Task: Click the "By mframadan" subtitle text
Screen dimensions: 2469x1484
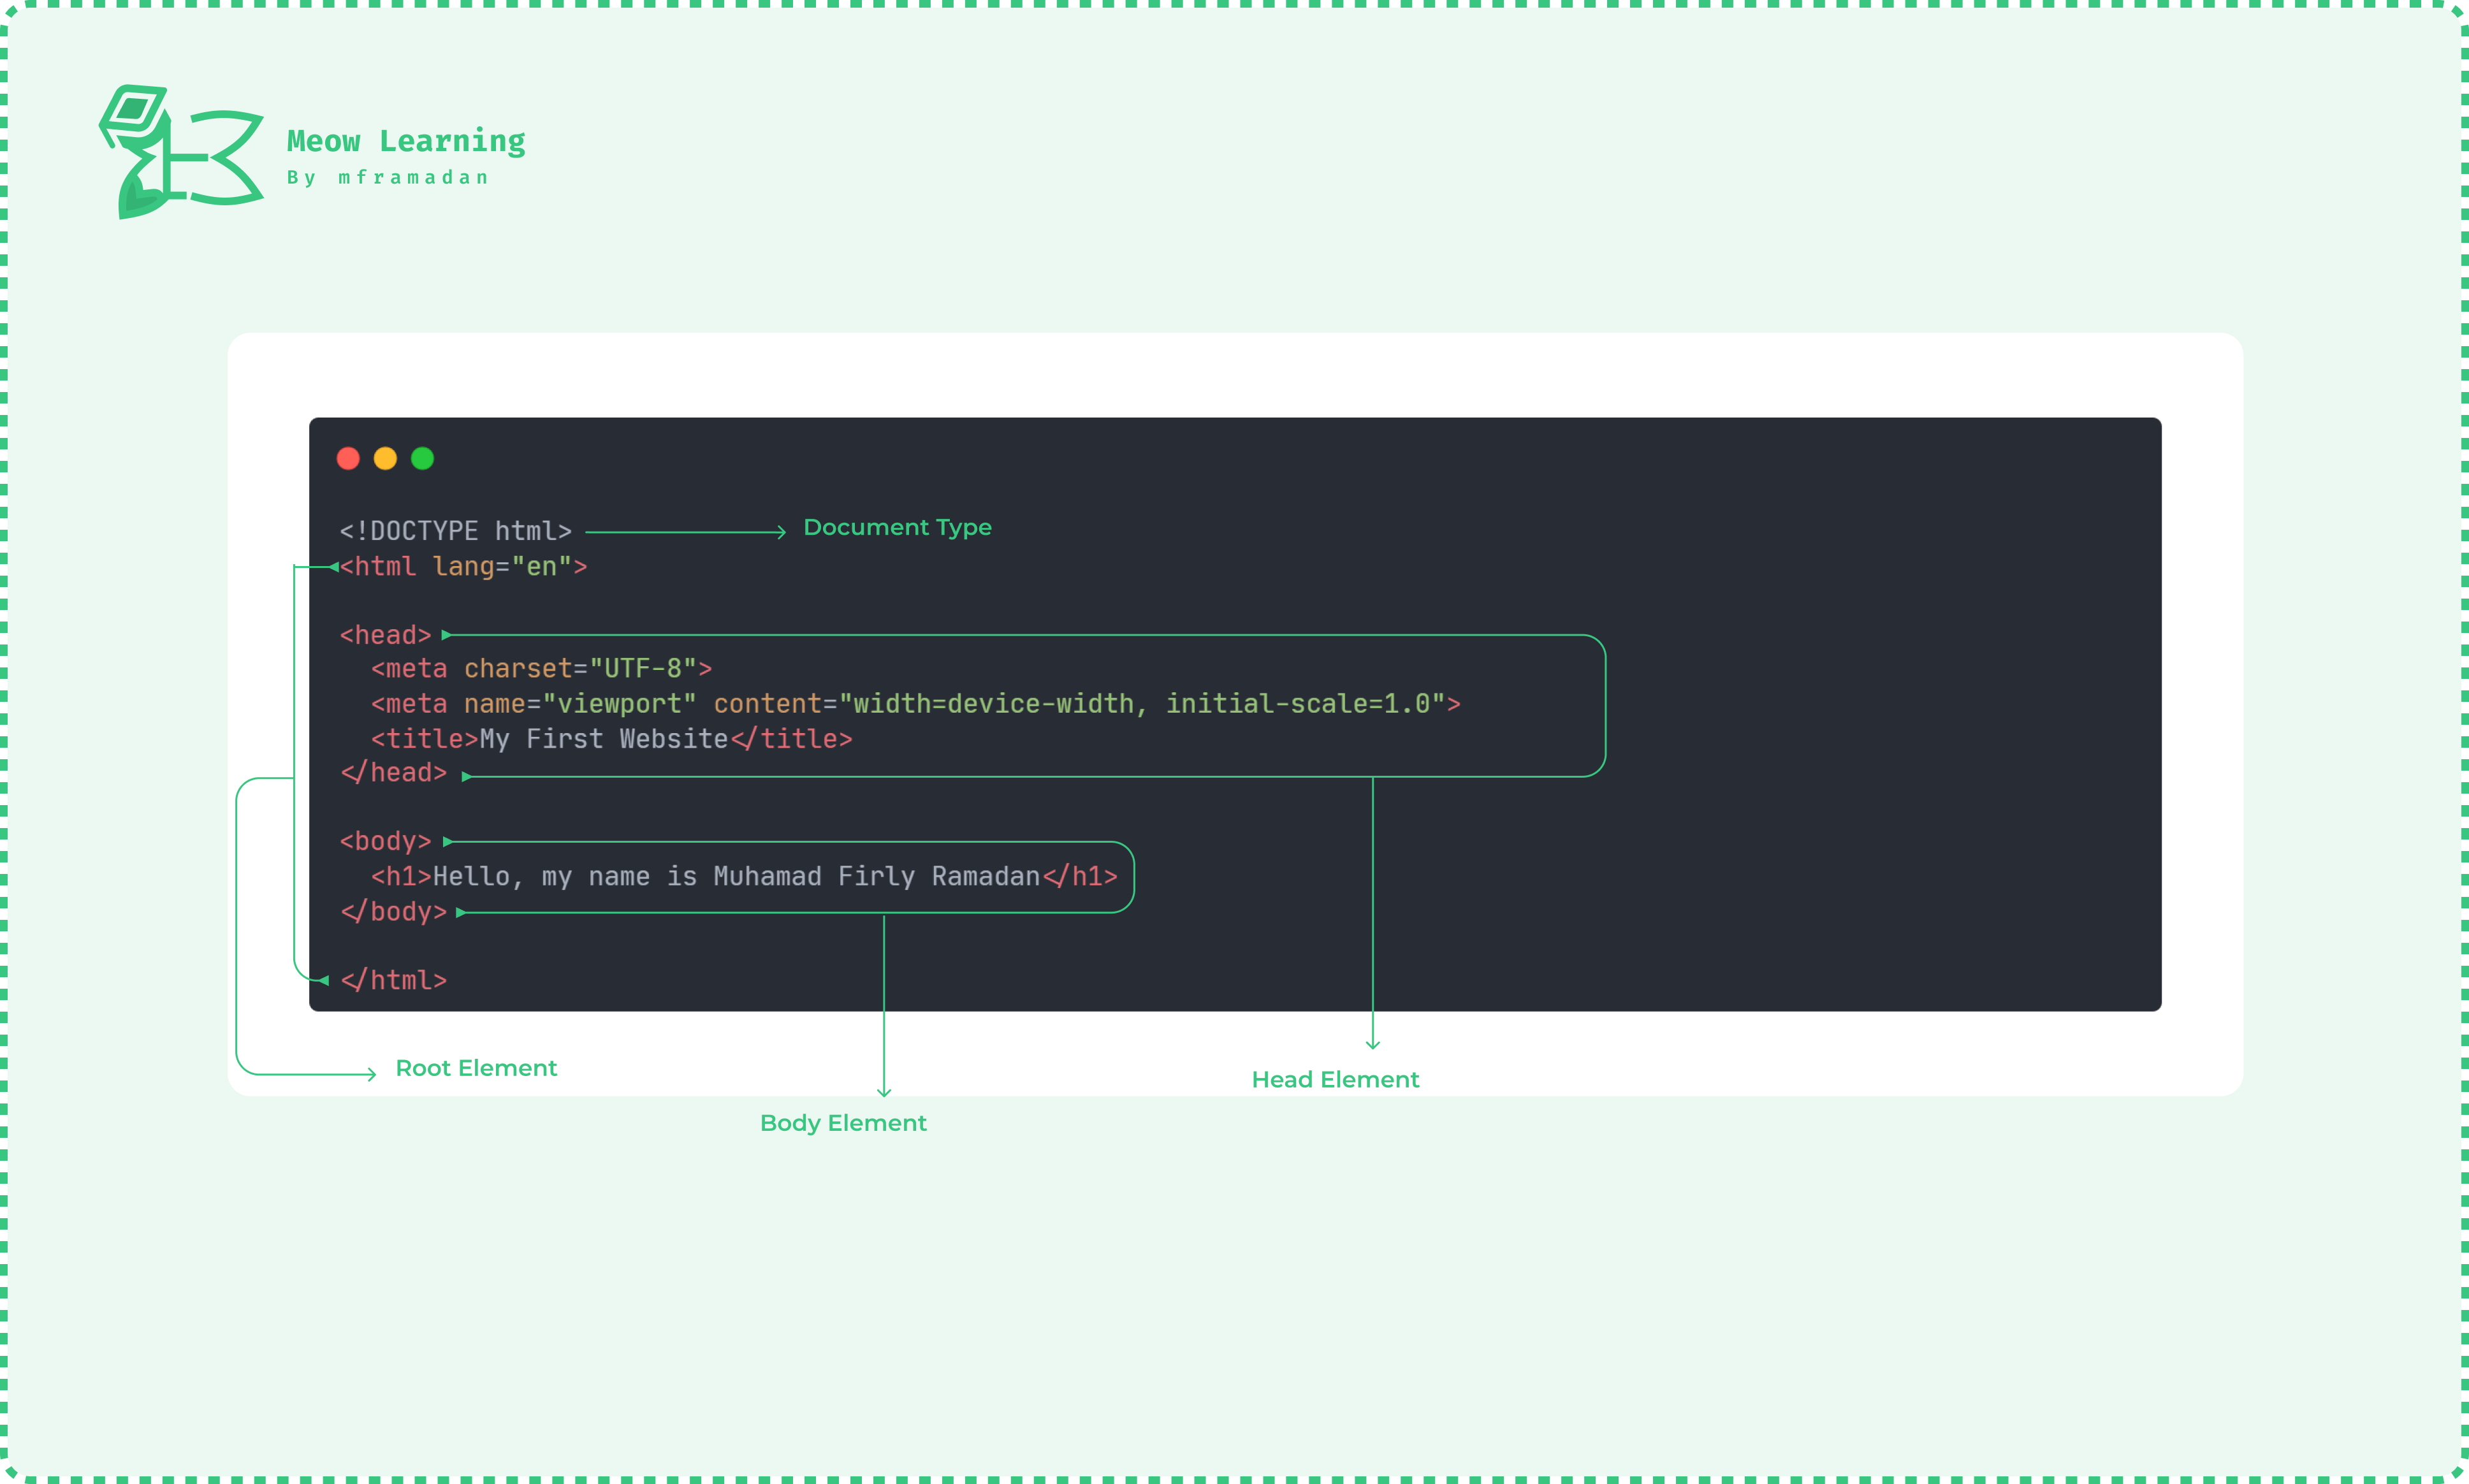Action: click(x=388, y=177)
